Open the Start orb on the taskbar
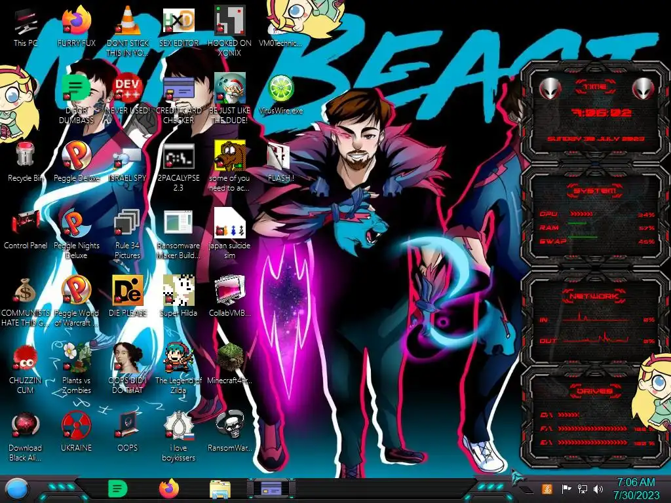 18,489
